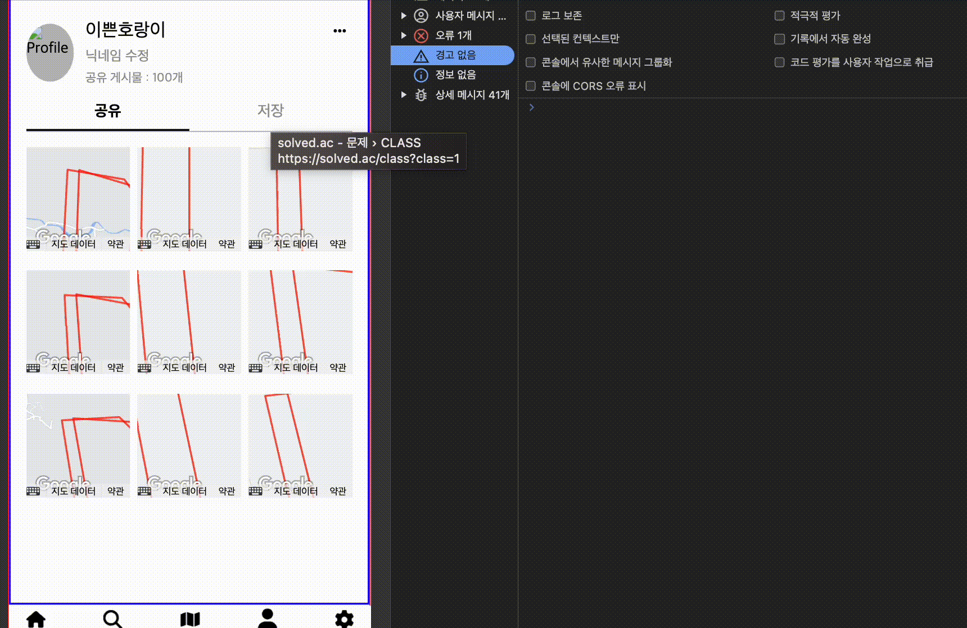Open the three-dot profile menu

pos(340,31)
